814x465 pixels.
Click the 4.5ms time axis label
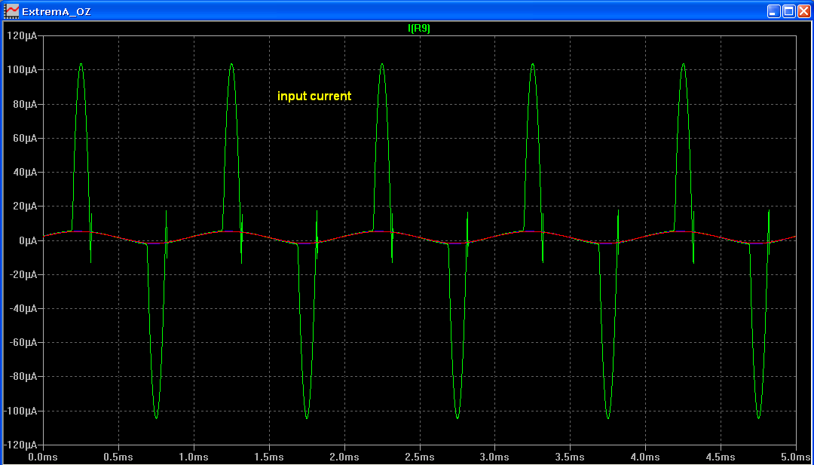[721, 457]
